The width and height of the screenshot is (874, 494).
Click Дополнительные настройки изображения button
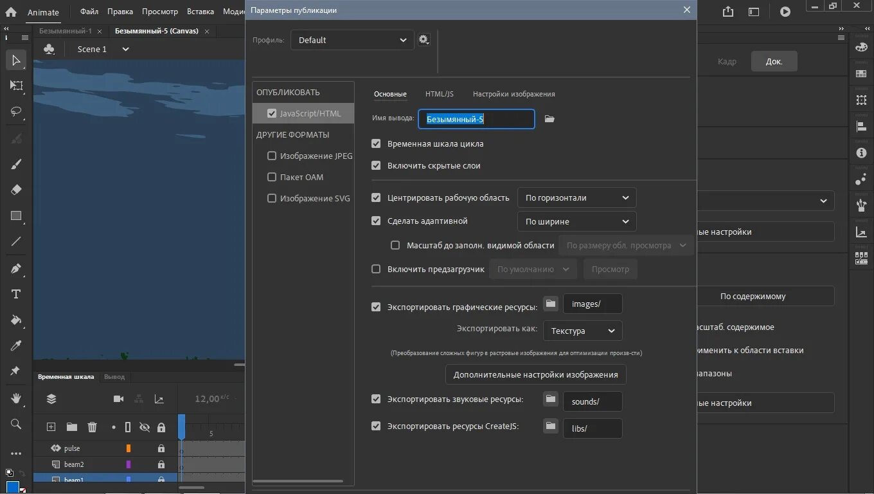[535, 374]
